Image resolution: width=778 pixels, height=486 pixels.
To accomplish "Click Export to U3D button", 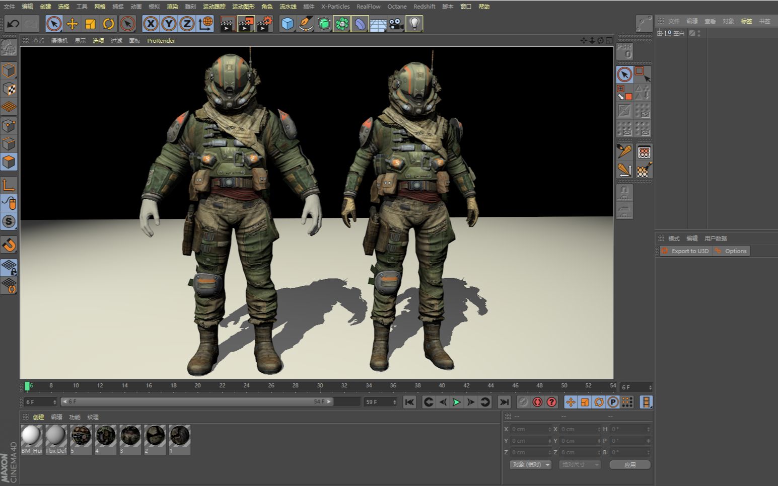I will click(685, 251).
